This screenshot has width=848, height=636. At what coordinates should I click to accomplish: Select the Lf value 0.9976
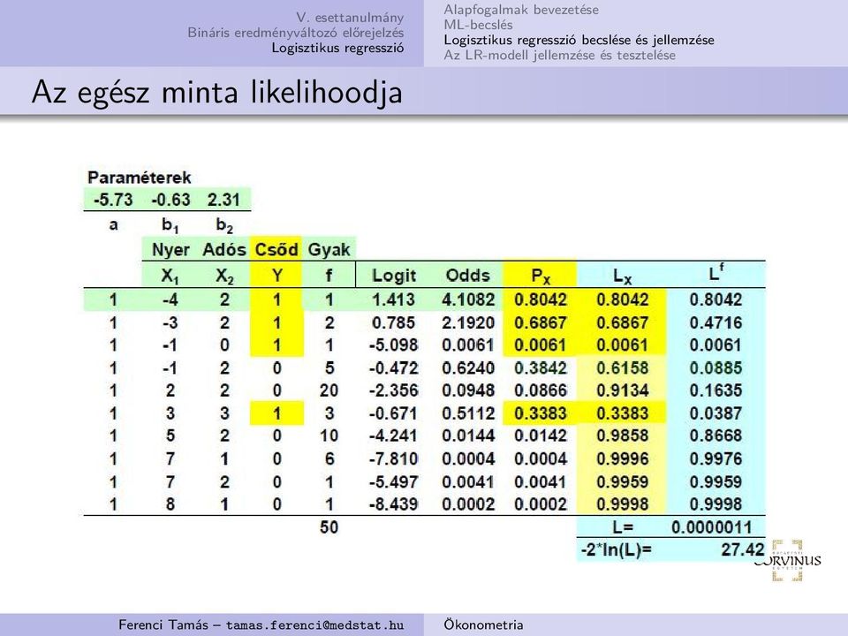coord(715,459)
